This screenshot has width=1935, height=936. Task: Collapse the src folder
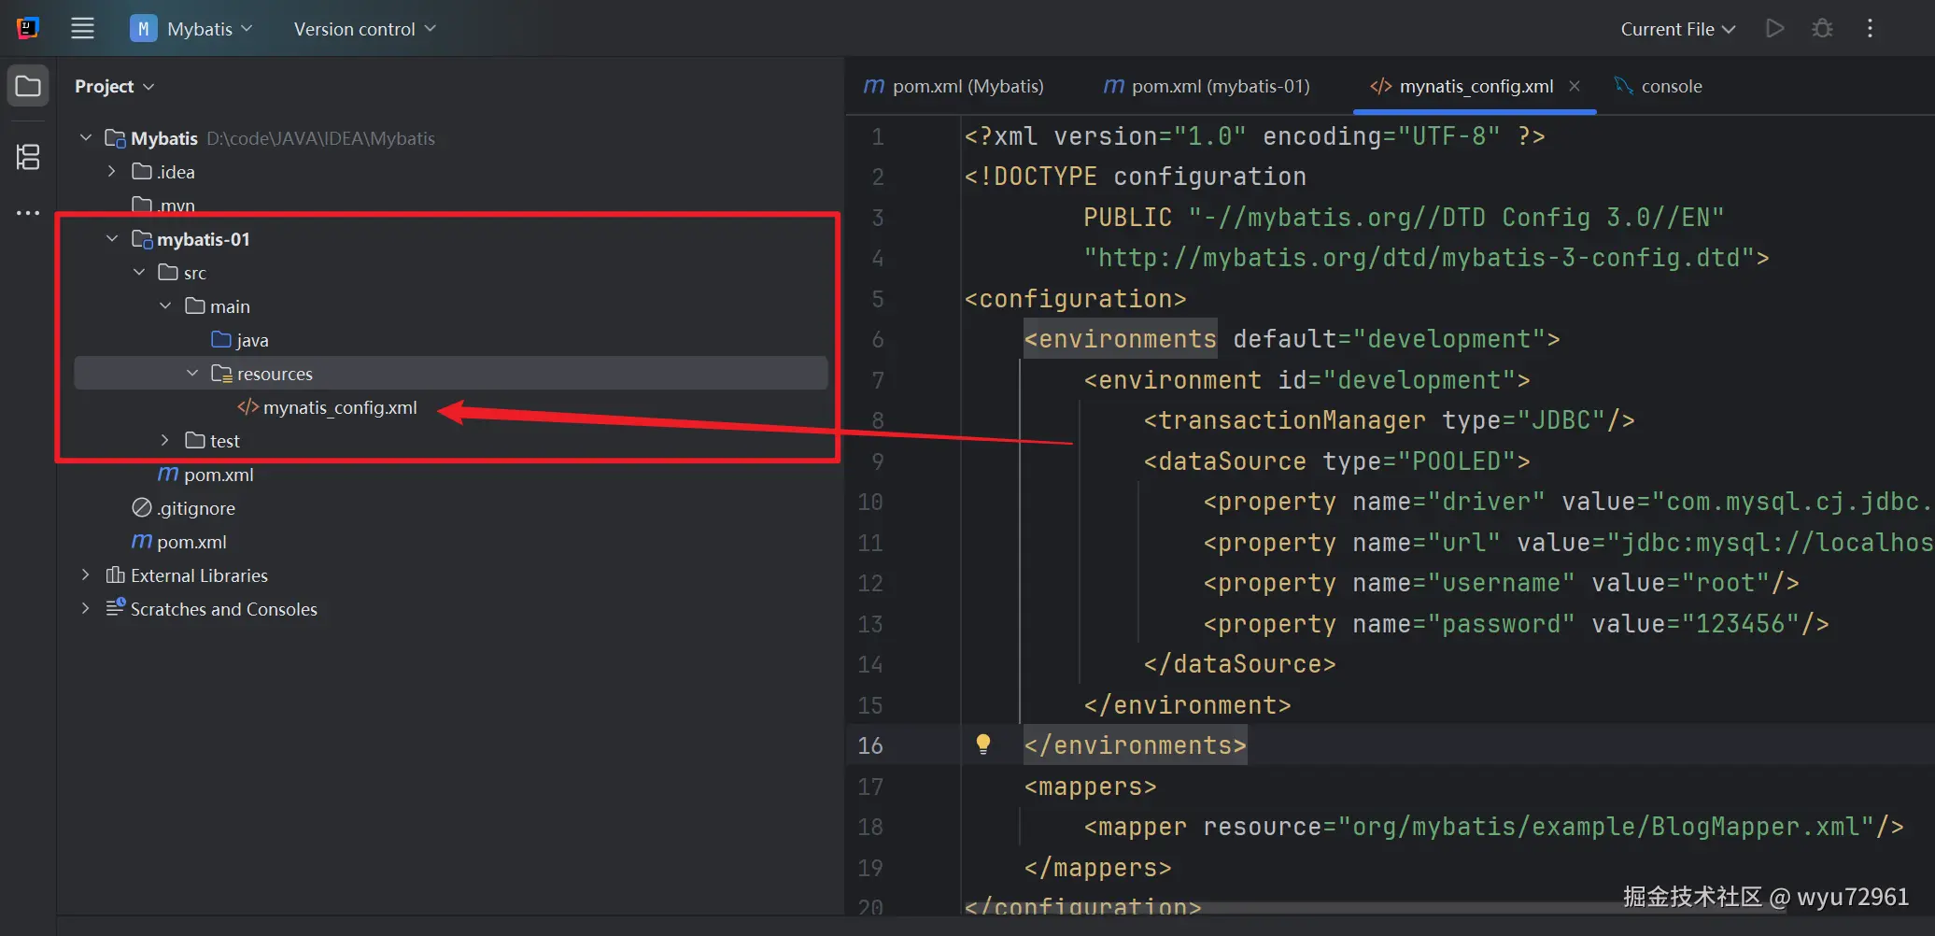pyautogui.click(x=139, y=273)
